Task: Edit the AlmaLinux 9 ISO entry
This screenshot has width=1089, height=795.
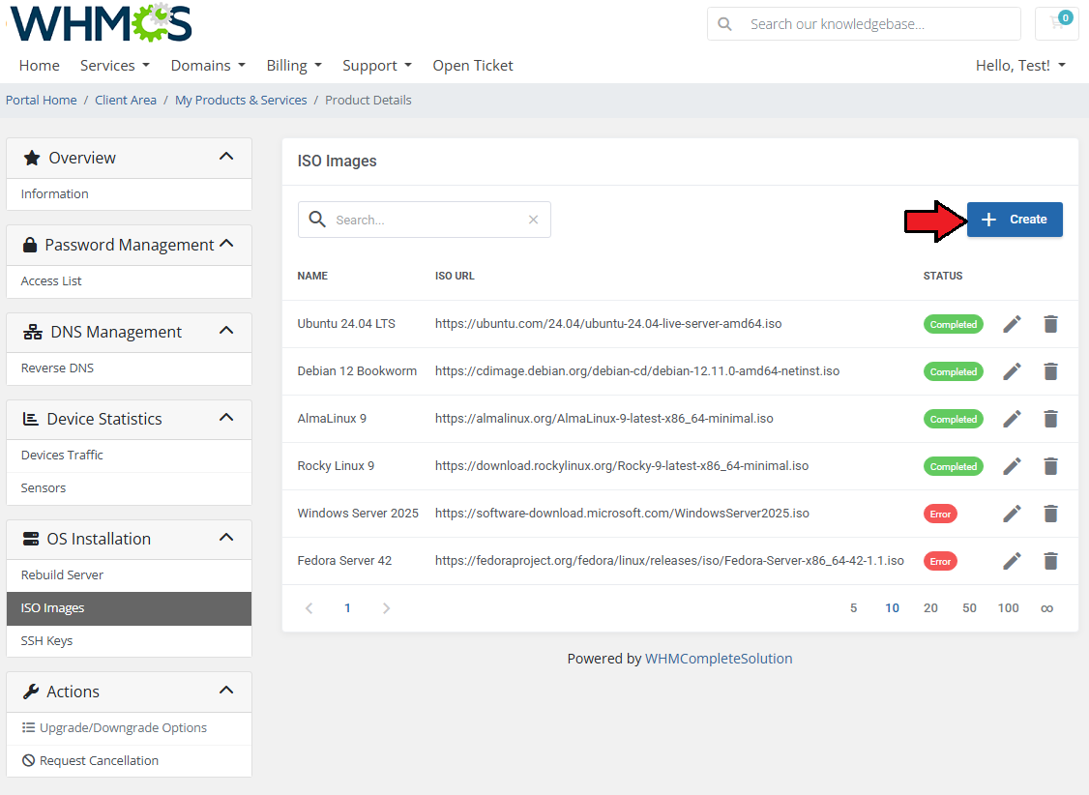Action: pos(1012,419)
